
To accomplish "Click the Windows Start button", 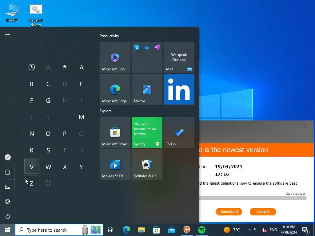I will click(x=7, y=230).
